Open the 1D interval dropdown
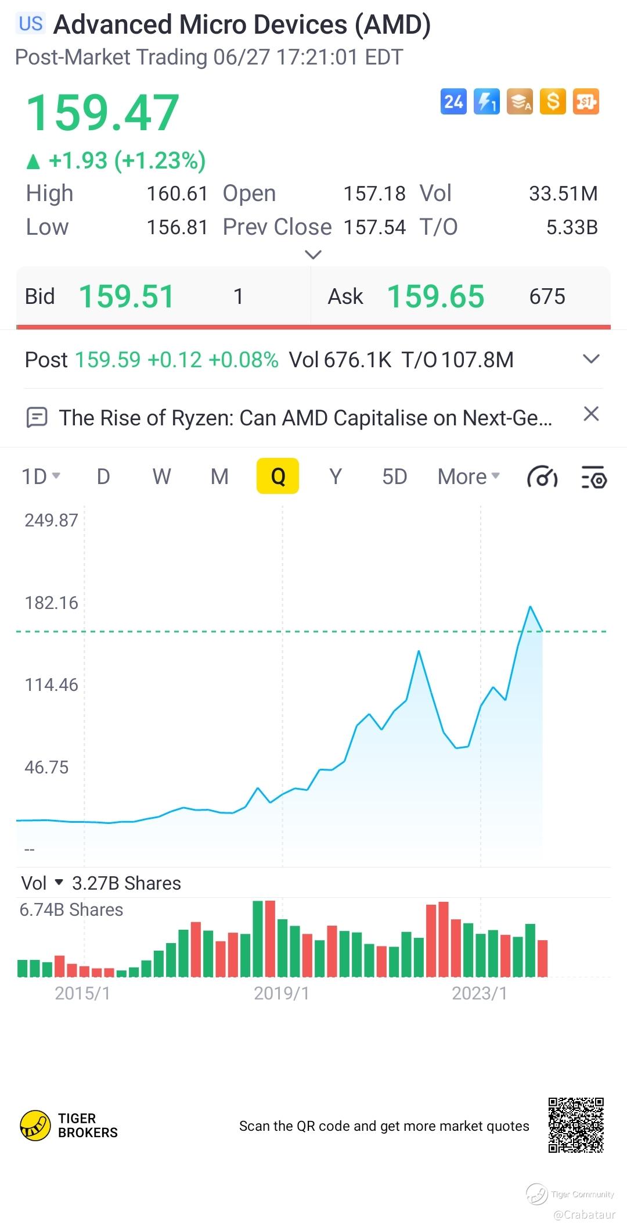 coord(41,476)
